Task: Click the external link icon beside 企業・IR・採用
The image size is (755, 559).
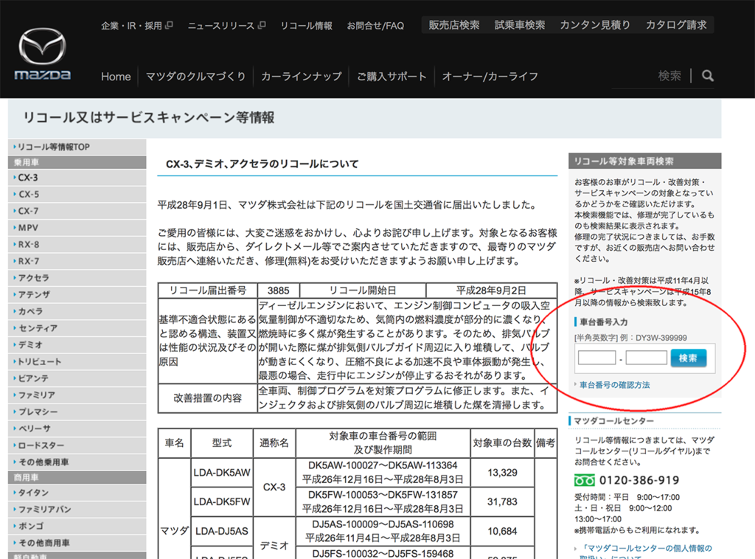Action: pos(169,25)
